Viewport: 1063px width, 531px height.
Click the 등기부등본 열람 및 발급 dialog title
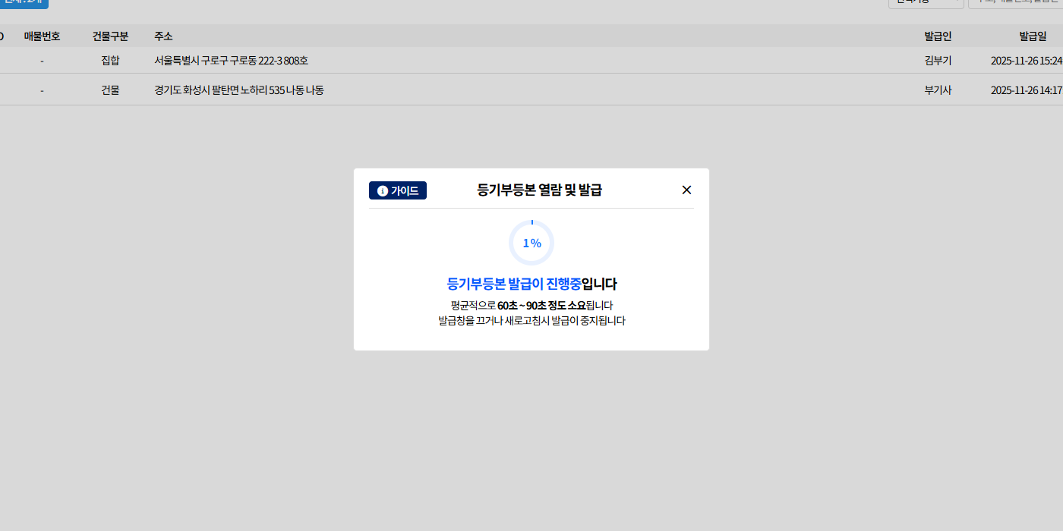pos(539,190)
